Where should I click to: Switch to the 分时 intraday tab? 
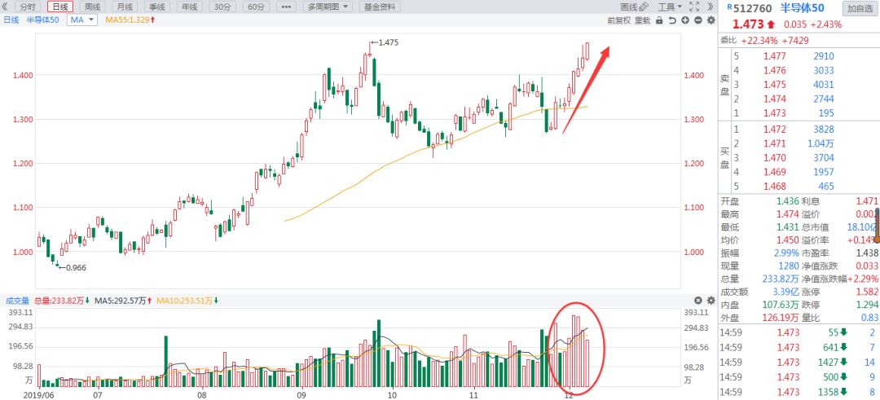click(28, 7)
